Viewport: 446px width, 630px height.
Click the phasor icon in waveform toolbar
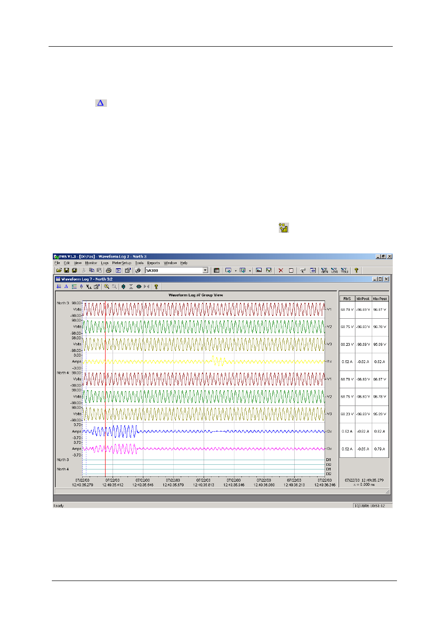pyautogui.click(x=81, y=287)
